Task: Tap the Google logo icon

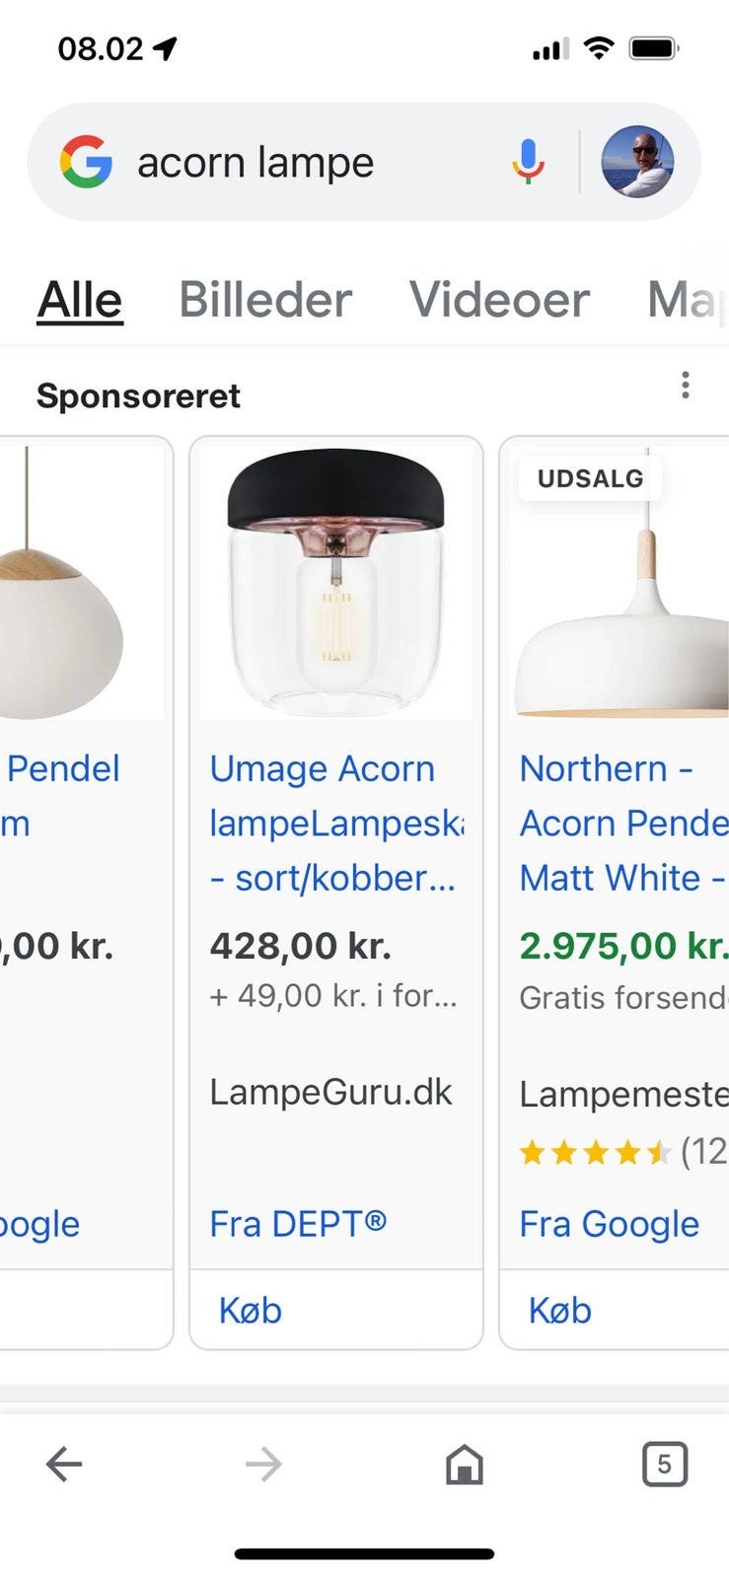Action: (86, 162)
